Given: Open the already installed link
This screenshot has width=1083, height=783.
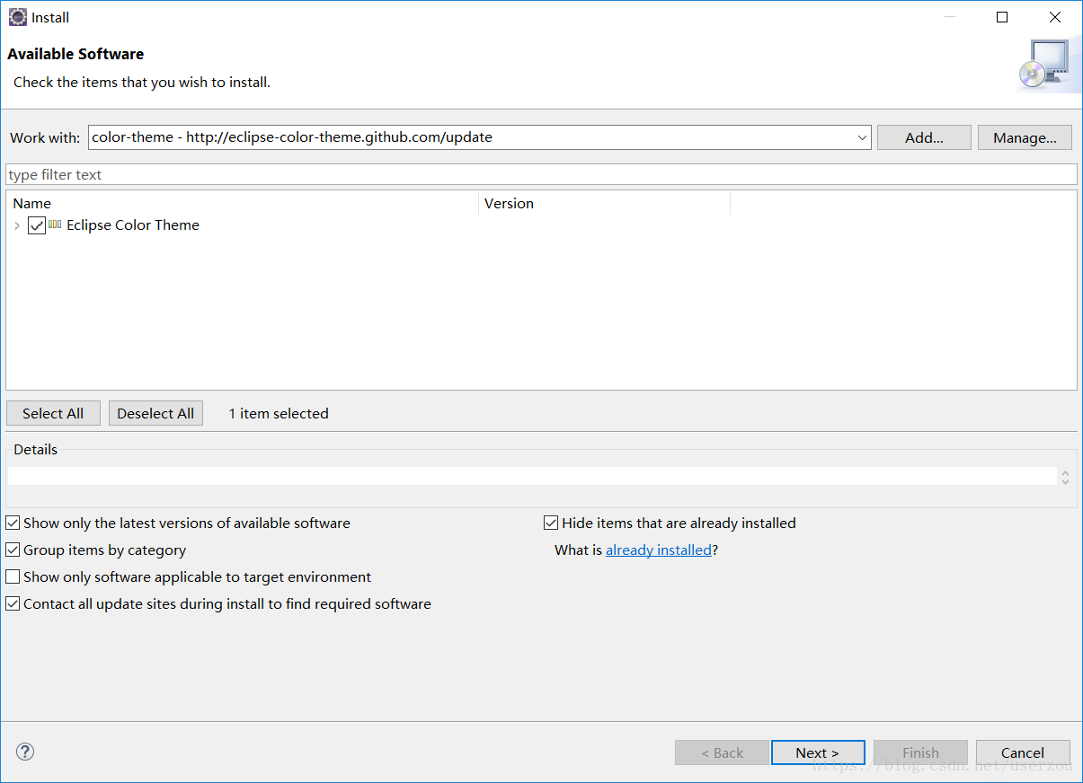Looking at the screenshot, I should click(x=659, y=550).
